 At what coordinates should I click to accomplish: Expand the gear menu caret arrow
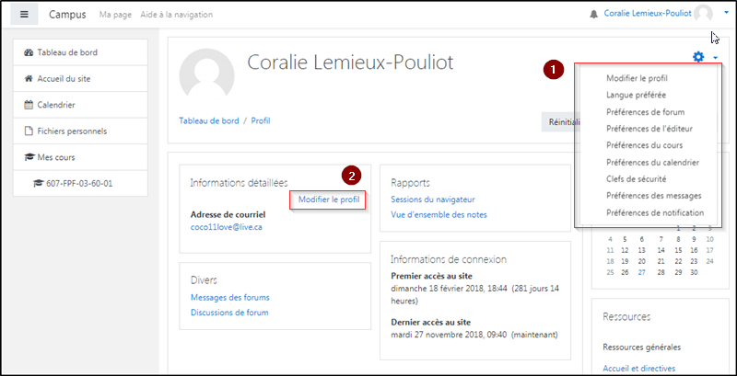point(715,58)
